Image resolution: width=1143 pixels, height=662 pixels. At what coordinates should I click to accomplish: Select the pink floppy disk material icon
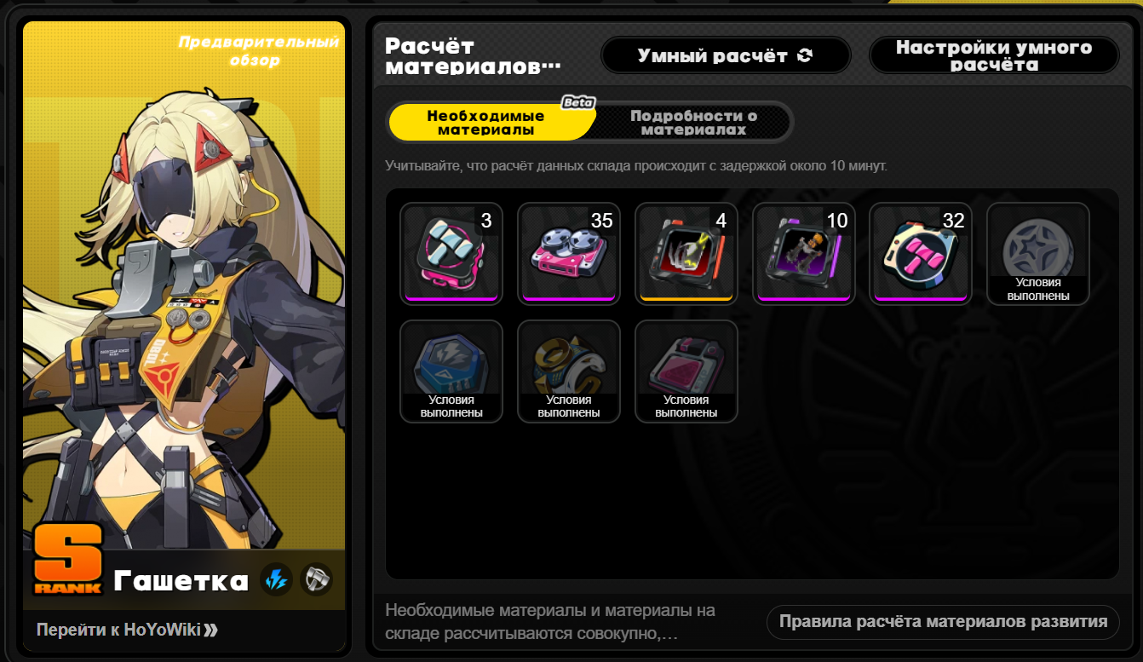click(686, 371)
